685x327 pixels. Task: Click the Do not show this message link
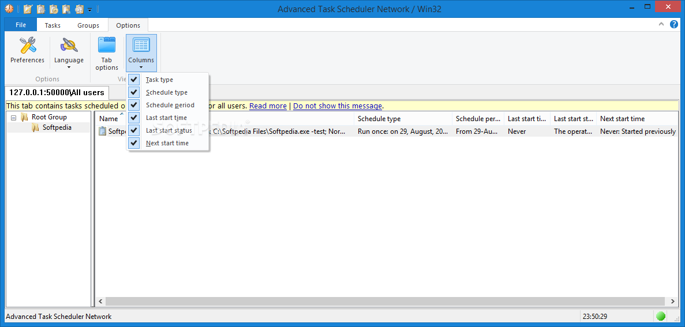(x=338, y=106)
